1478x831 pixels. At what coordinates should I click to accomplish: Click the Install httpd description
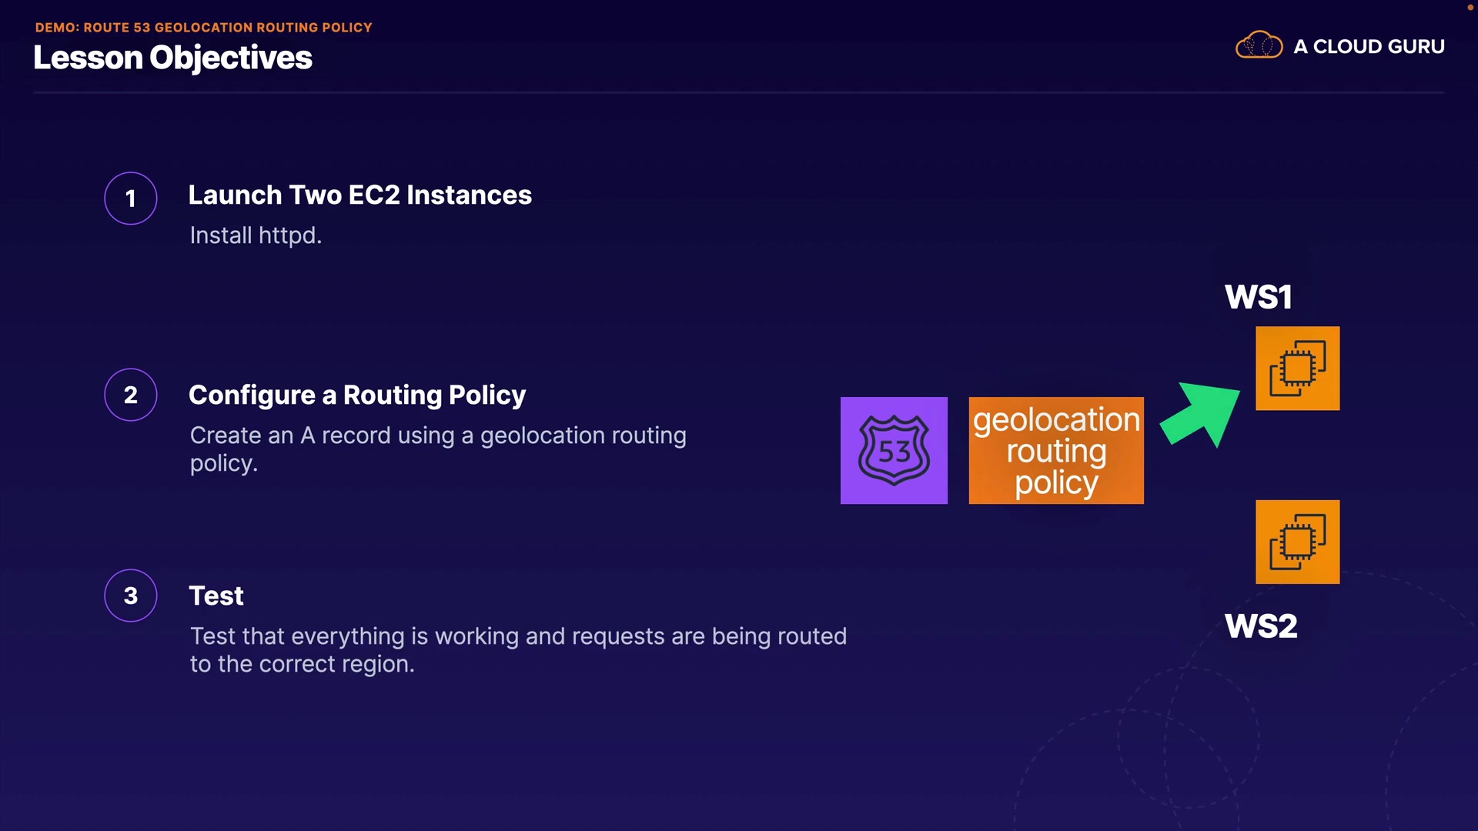tap(256, 235)
